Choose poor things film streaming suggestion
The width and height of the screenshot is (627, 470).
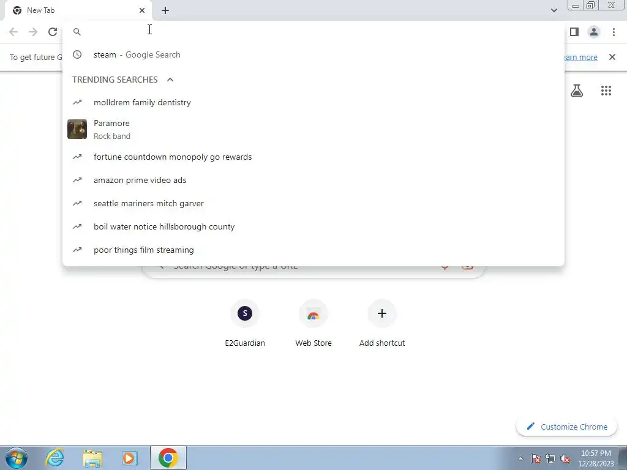coord(313,250)
